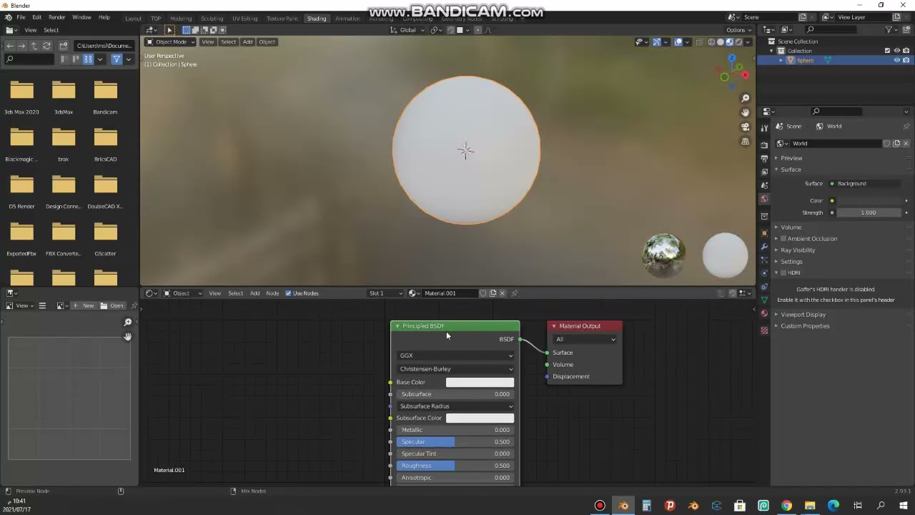Toggle file filter funnel icon
This screenshot has height=515, width=915.
[x=116, y=59]
